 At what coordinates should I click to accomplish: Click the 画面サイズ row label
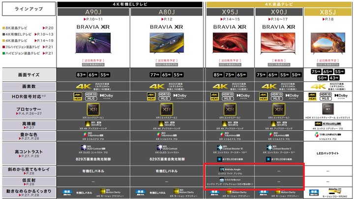29,75
